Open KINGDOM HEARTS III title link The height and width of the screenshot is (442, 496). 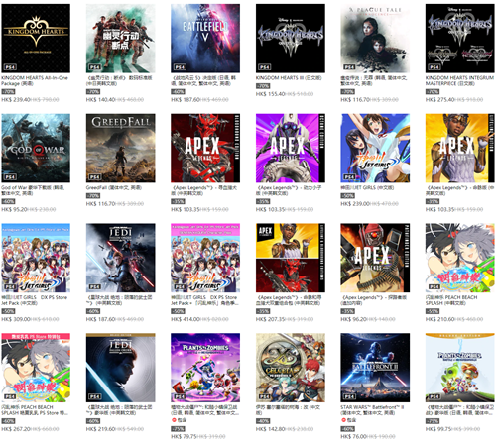pyautogui.click(x=289, y=78)
